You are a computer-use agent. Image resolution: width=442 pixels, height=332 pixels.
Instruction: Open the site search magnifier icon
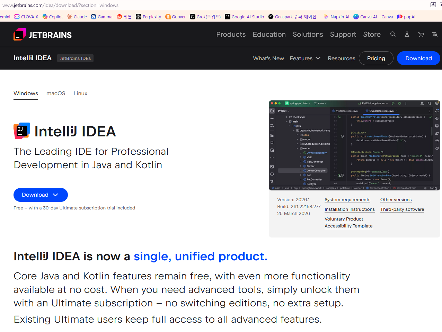(x=393, y=34)
